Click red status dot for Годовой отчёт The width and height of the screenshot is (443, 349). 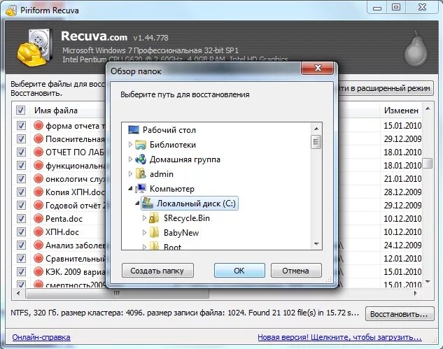pos(38,205)
